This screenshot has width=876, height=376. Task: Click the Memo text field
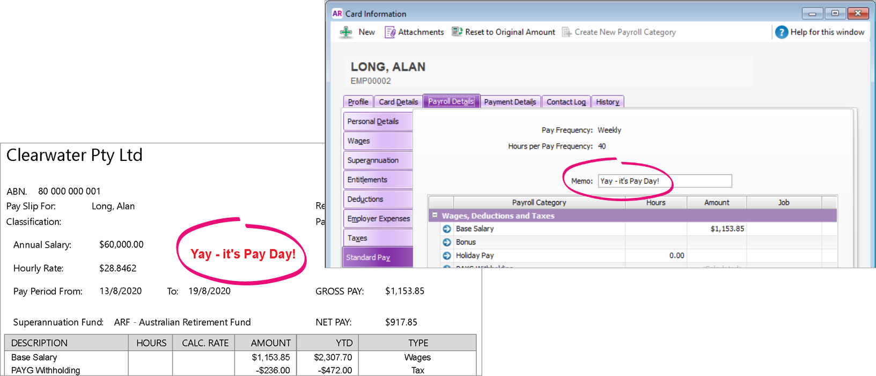[x=665, y=181]
